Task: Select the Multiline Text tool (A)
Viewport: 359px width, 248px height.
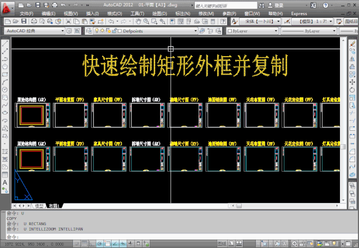Action: coord(5,182)
